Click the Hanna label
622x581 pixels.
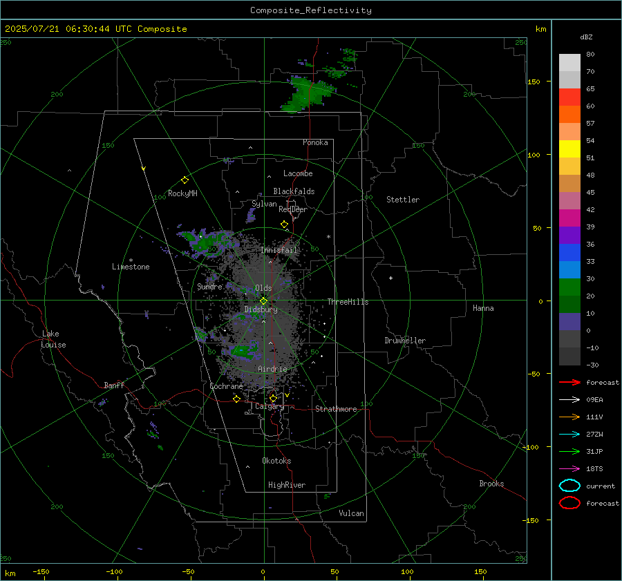(483, 308)
